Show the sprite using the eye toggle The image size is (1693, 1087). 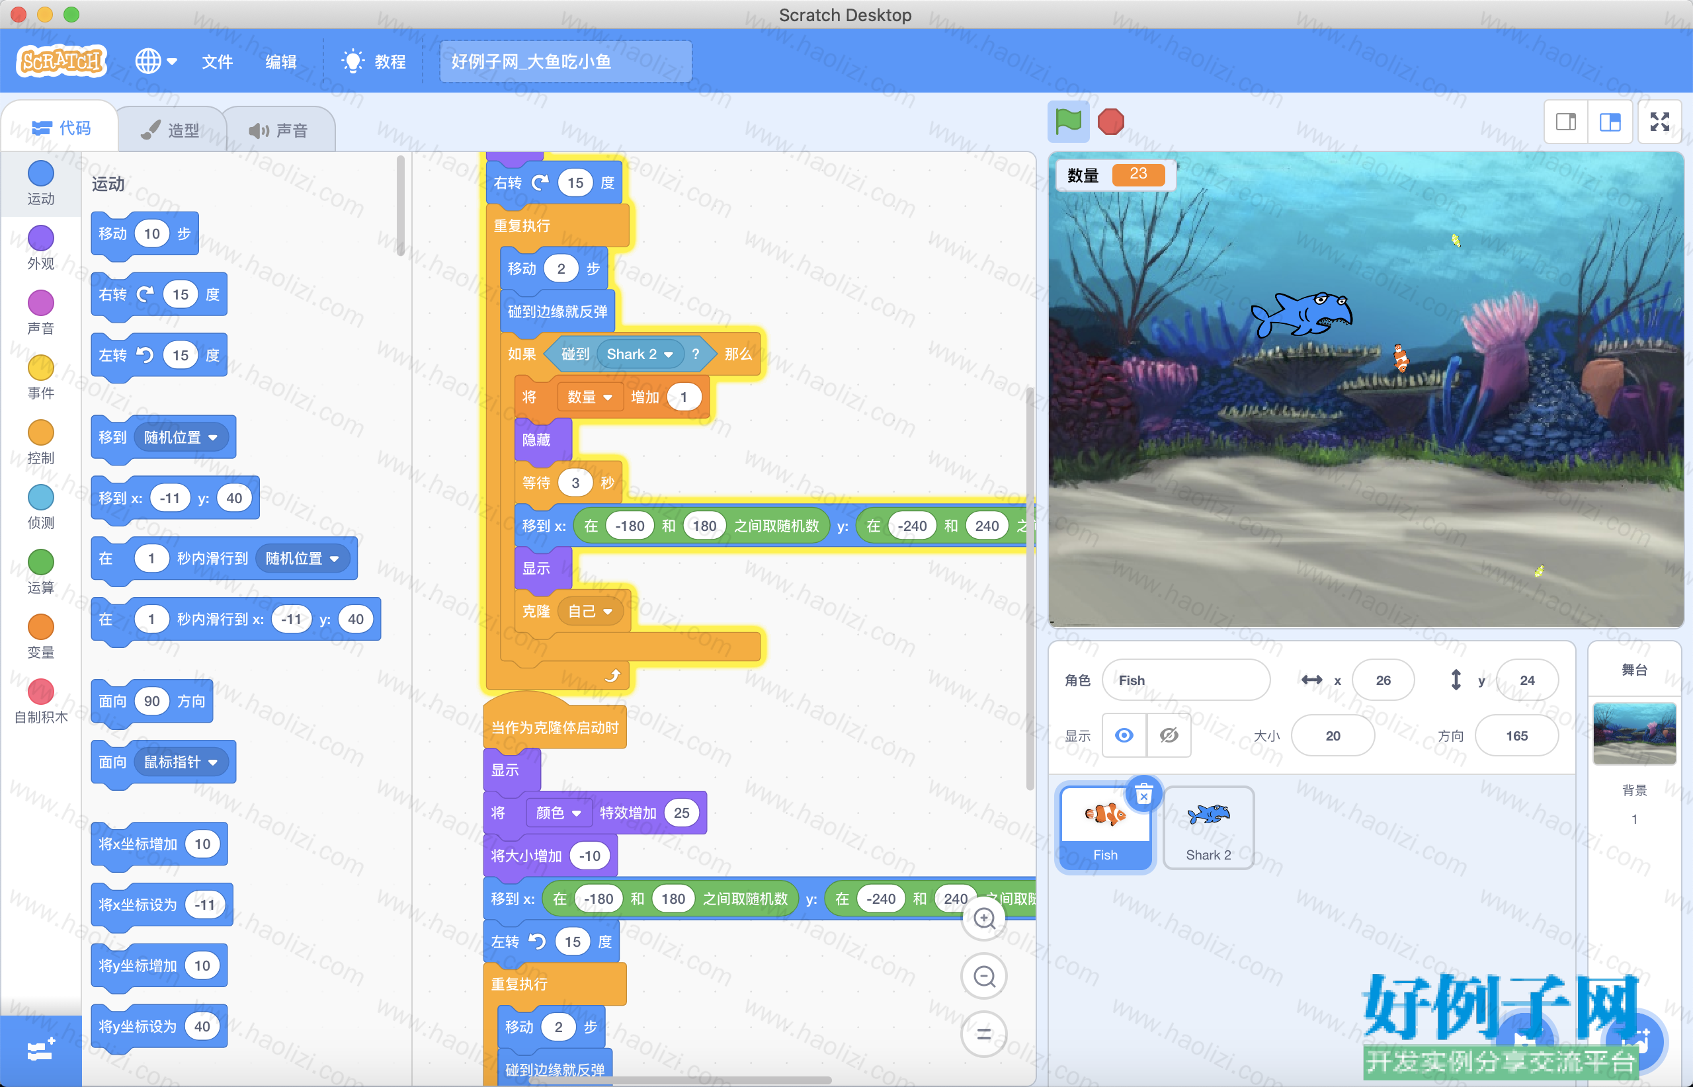1125,735
